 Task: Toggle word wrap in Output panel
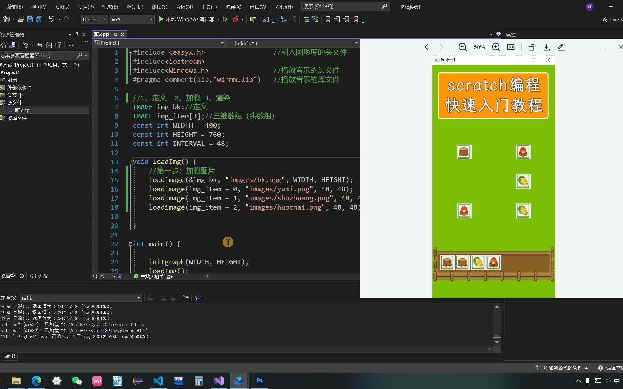[x=198, y=298]
